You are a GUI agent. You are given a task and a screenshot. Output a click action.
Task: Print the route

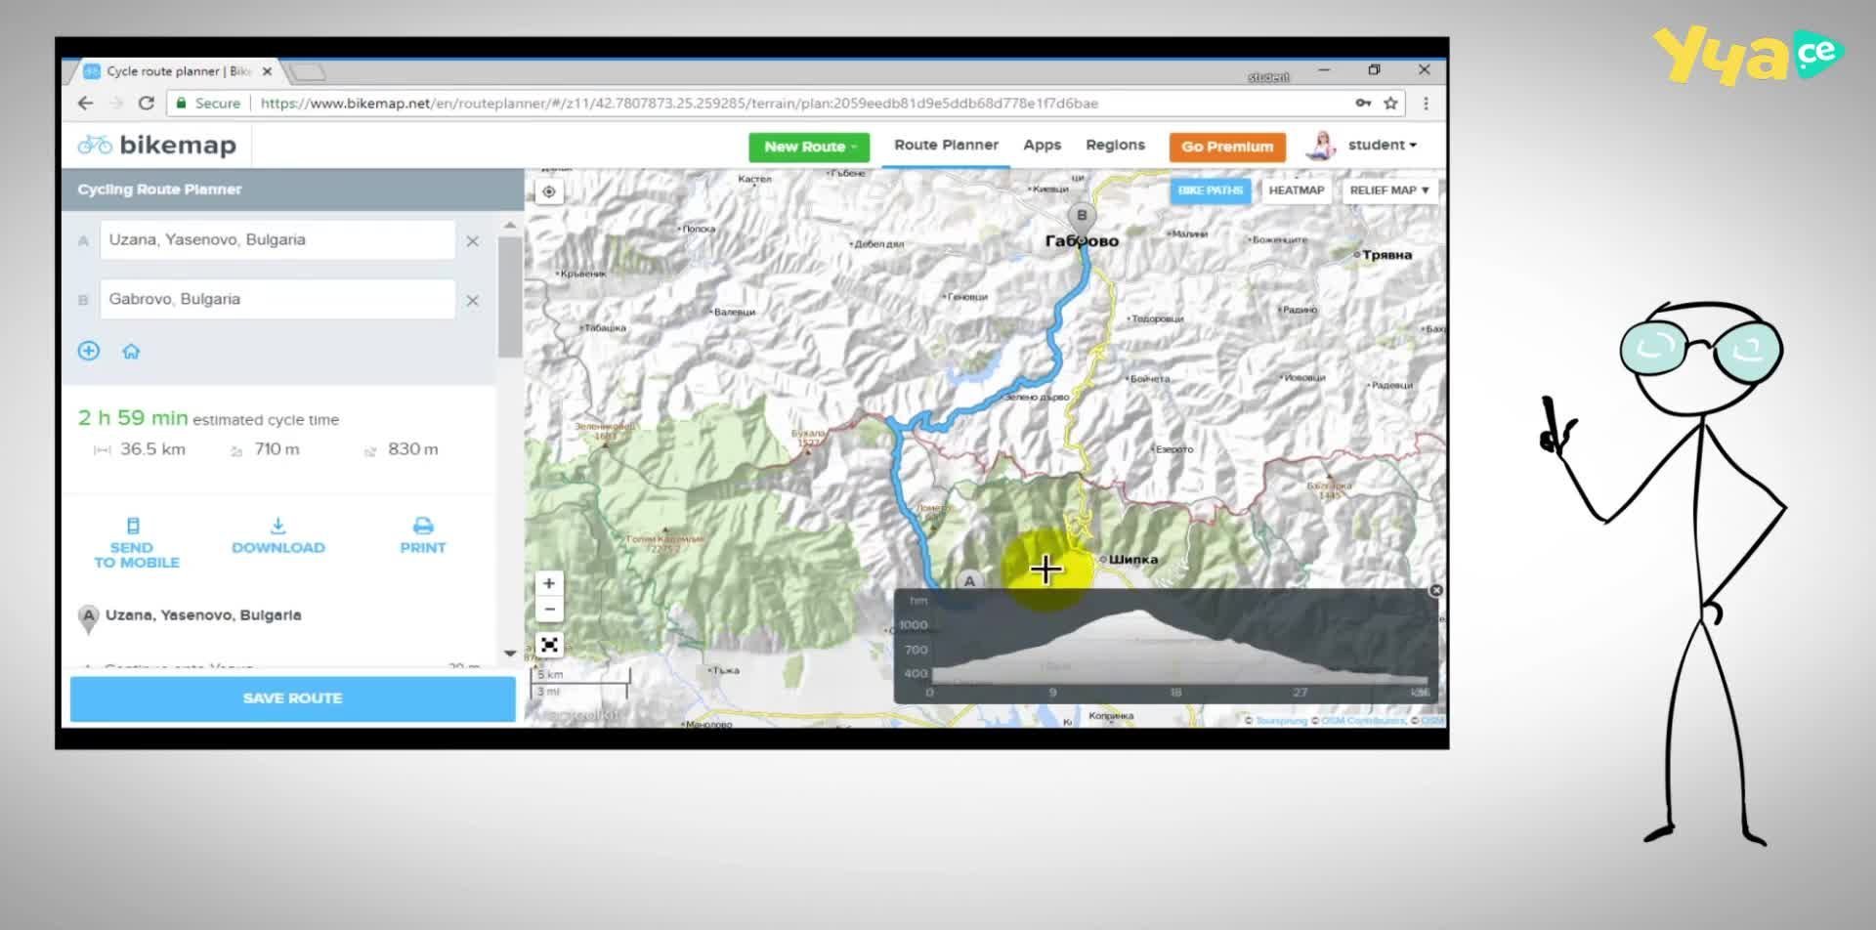click(423, 535)
